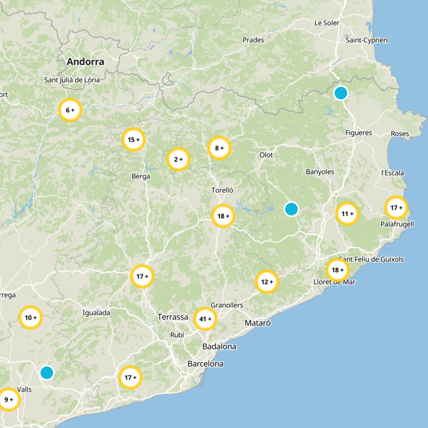Click the Figueres town label
Viewport: 428px width, 428px height.
358,133
